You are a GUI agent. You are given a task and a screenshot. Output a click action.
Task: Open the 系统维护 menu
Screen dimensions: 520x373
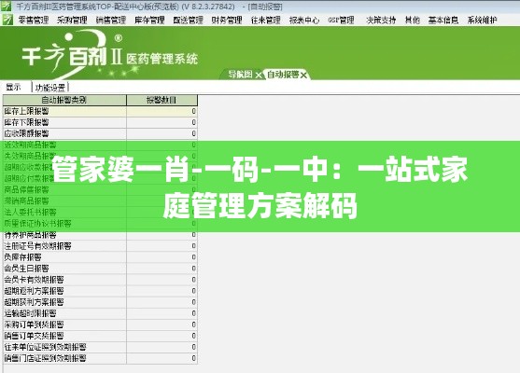[x=483, y=21]
